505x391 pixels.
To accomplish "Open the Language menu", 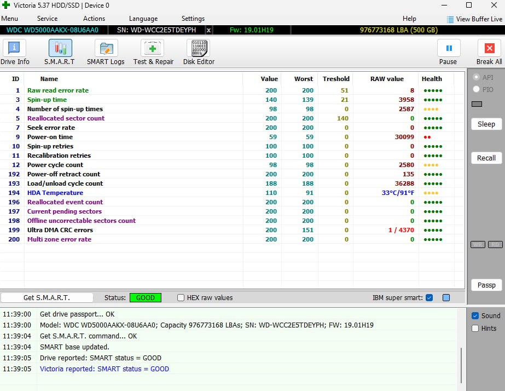I will [143, 19].
